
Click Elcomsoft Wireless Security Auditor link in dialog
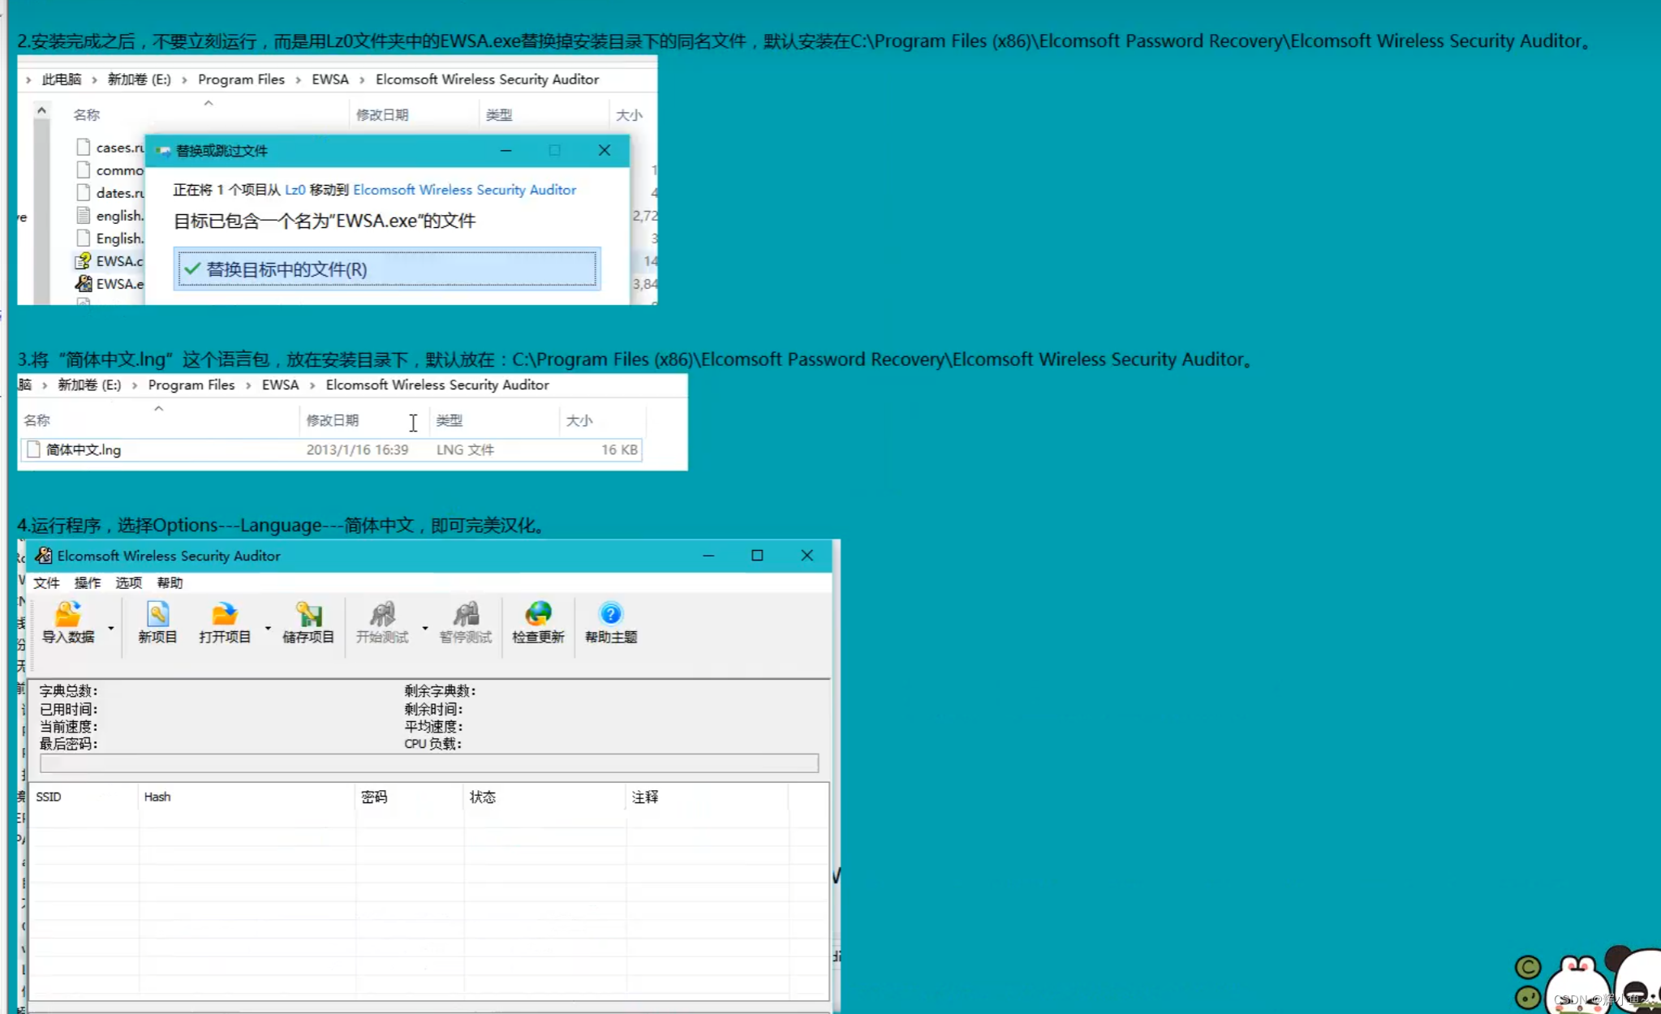point(465,190)
